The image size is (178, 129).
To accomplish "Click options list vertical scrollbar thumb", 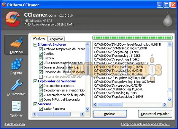I will click(88, 61).
